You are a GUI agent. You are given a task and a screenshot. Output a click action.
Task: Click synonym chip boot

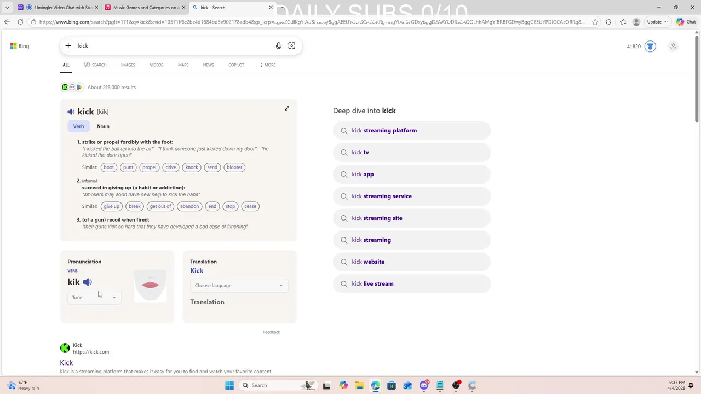(x=109, y=167)
